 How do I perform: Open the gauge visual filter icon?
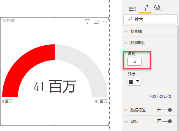(87, 21)
